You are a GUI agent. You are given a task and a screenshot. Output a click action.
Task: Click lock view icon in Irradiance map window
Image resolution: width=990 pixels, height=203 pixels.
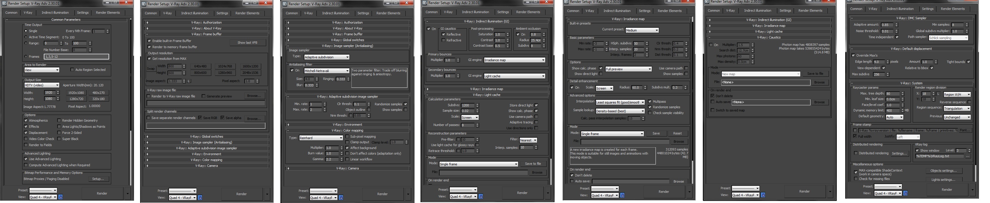coord(622,195)
